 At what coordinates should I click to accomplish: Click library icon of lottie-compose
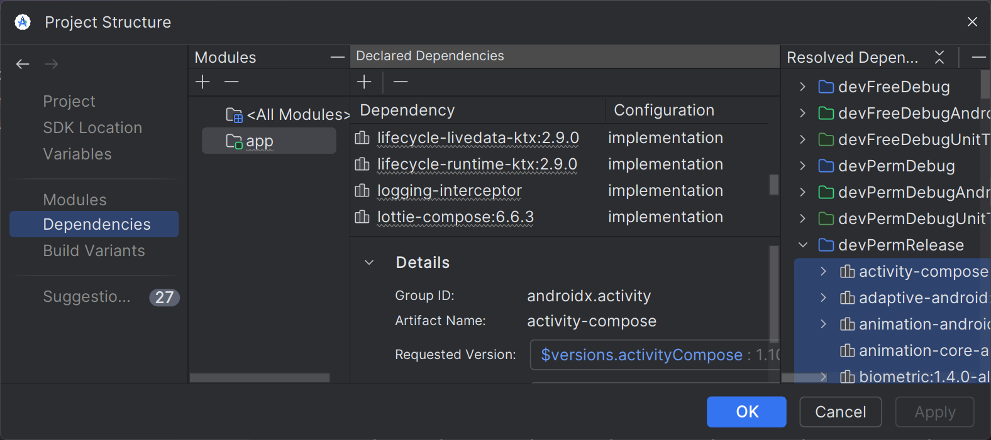(x=362, y=217)
